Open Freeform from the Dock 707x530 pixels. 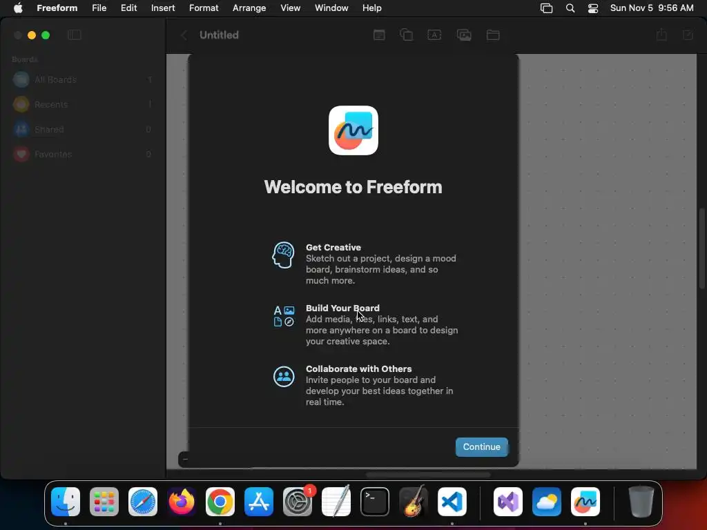pos(585,502)
